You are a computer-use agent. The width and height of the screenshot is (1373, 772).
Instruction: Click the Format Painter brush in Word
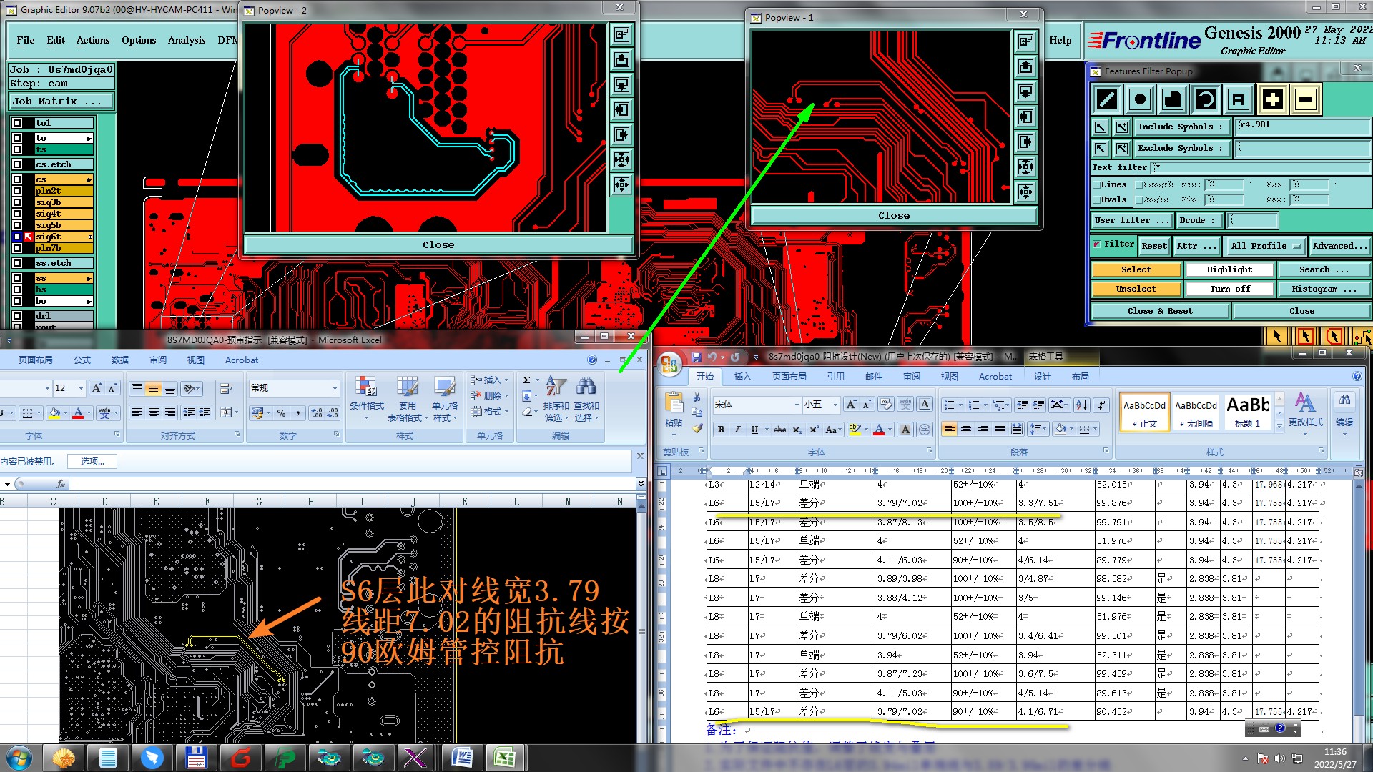tap(697, 428)
